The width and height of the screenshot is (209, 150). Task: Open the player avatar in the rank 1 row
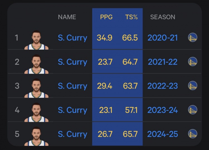36,40
